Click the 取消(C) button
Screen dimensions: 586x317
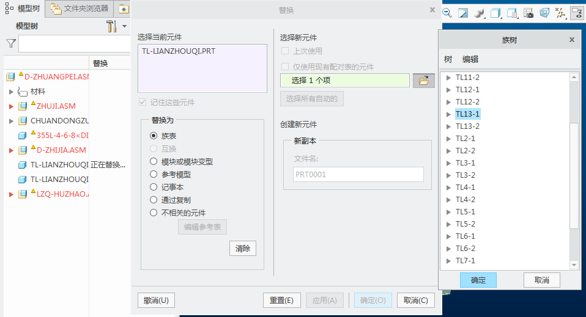[415, 300]
